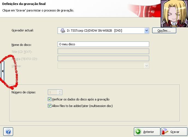Image resolution: width=188 pixels, height=137 pixels.
Task: Select the TSSTcorp CD/DVDW recorder entry
Action: (x=94, y=31)
